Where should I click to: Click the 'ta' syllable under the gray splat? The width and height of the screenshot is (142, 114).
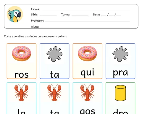(54, 75)
